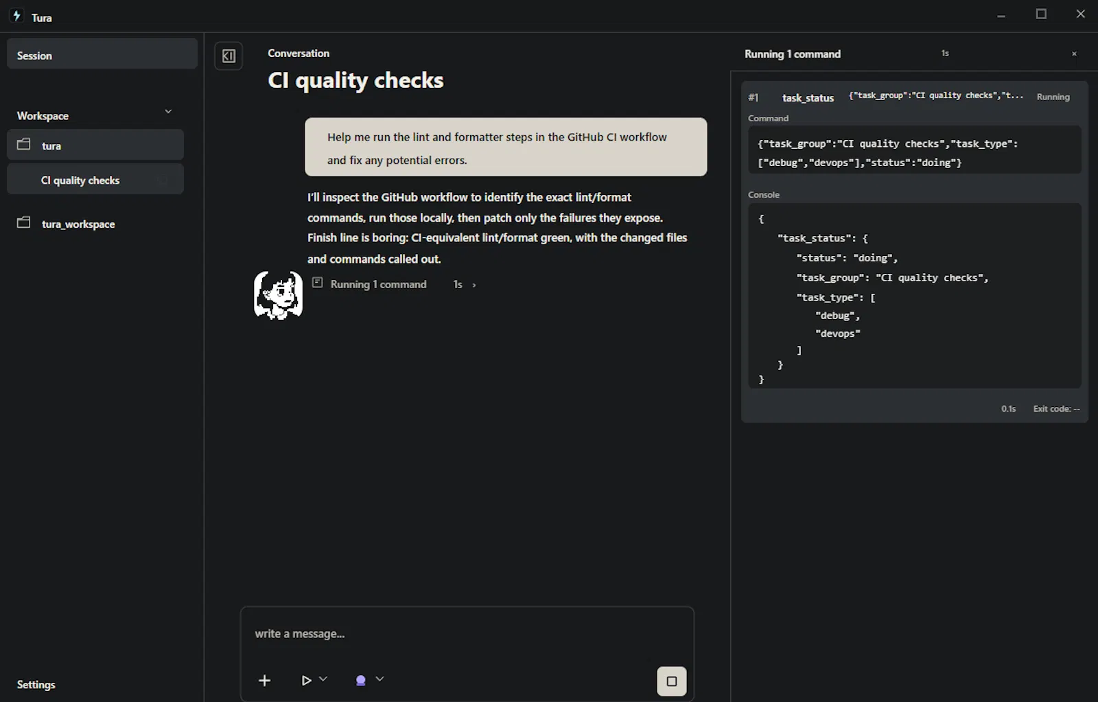The height and width of the screenshot is (702, 1098).
Task: Open Running 1 command link in conversation
Action: (x=378, y=284)
